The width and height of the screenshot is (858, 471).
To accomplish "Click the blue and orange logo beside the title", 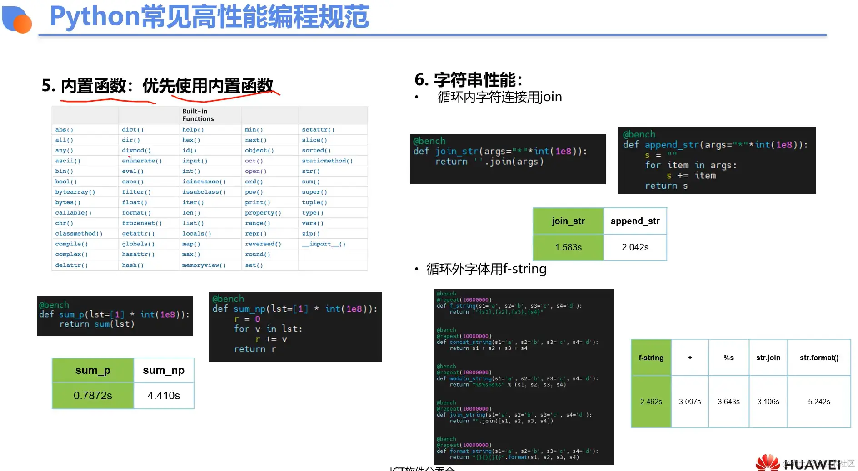I will coord(17,19).
